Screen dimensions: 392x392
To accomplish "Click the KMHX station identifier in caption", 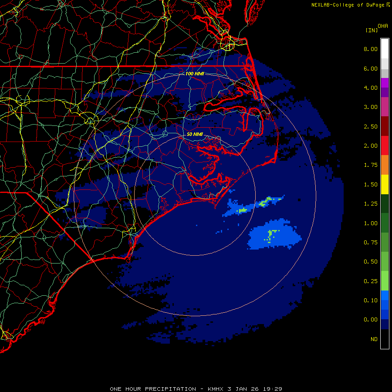I will point(216,389).
